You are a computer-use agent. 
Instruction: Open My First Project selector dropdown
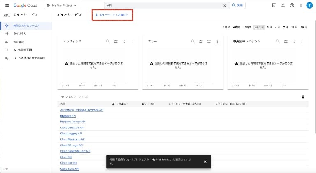[x=62, y=5]
